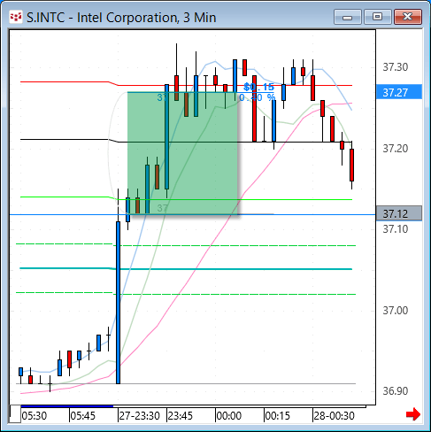Click the 37.20 price scale label

[x=395, y=149]
